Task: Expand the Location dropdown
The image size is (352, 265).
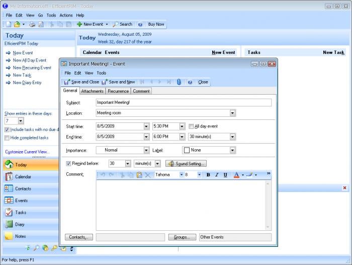Action: coord(232,113)
